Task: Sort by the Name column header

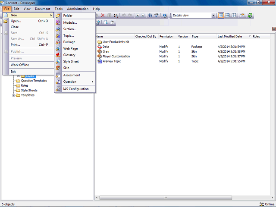Action: [x=115, y=36]
